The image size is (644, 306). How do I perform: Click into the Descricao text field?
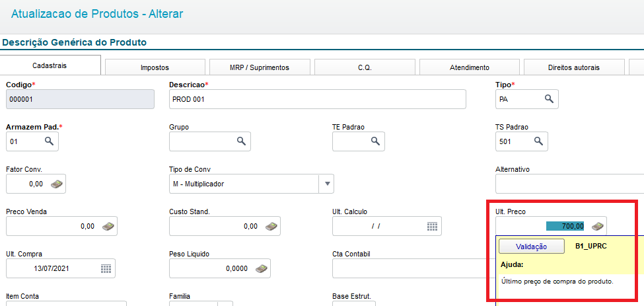(x=317, y=99)
